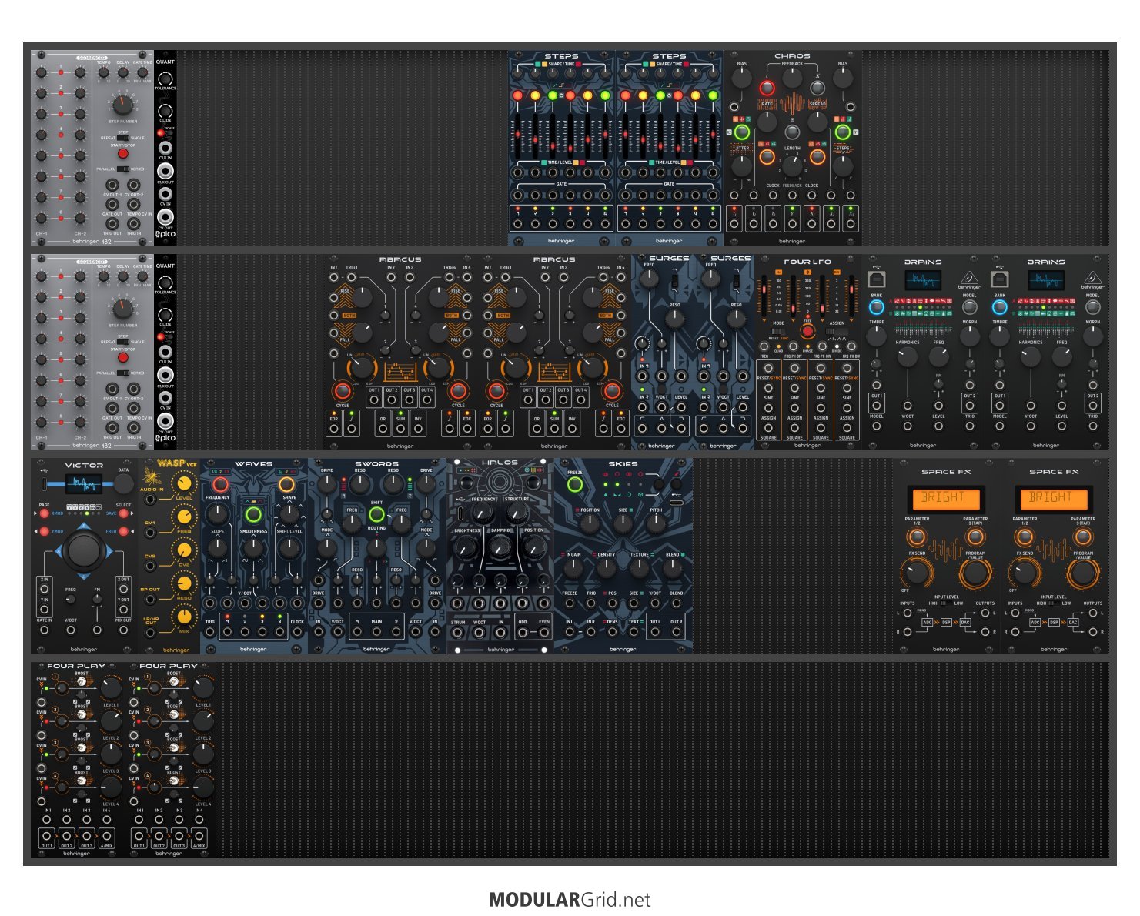1140x916 pixels.
Task: Click the green-ringed button on Waves
Action: click(252, 515)
